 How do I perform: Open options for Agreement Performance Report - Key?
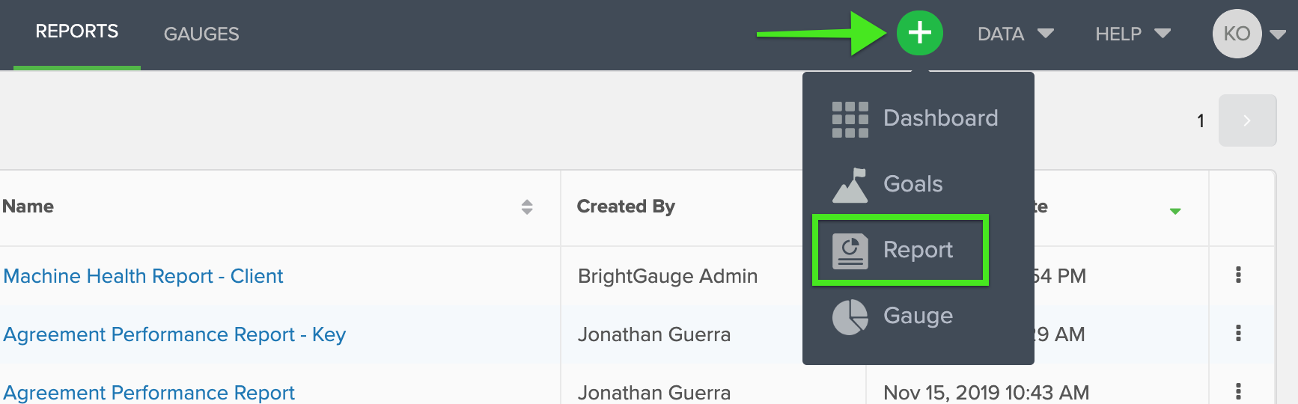coord(1238,333)
